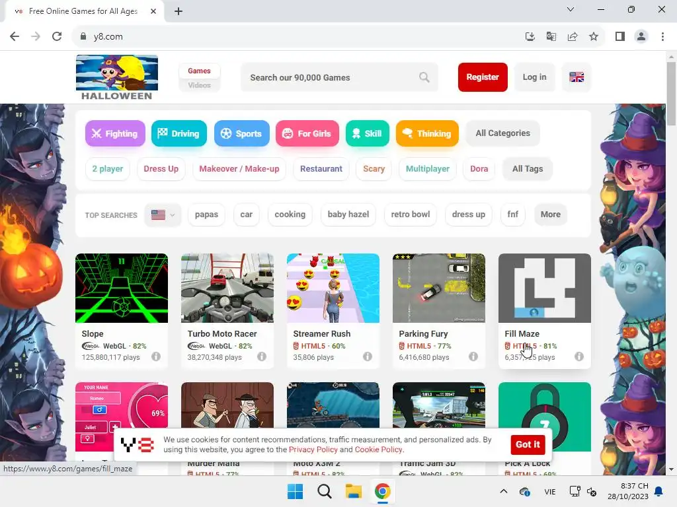Open language selector UK flag
This screenshot has height=507, width=677.
pyautogui.click(x=577, y=77)
